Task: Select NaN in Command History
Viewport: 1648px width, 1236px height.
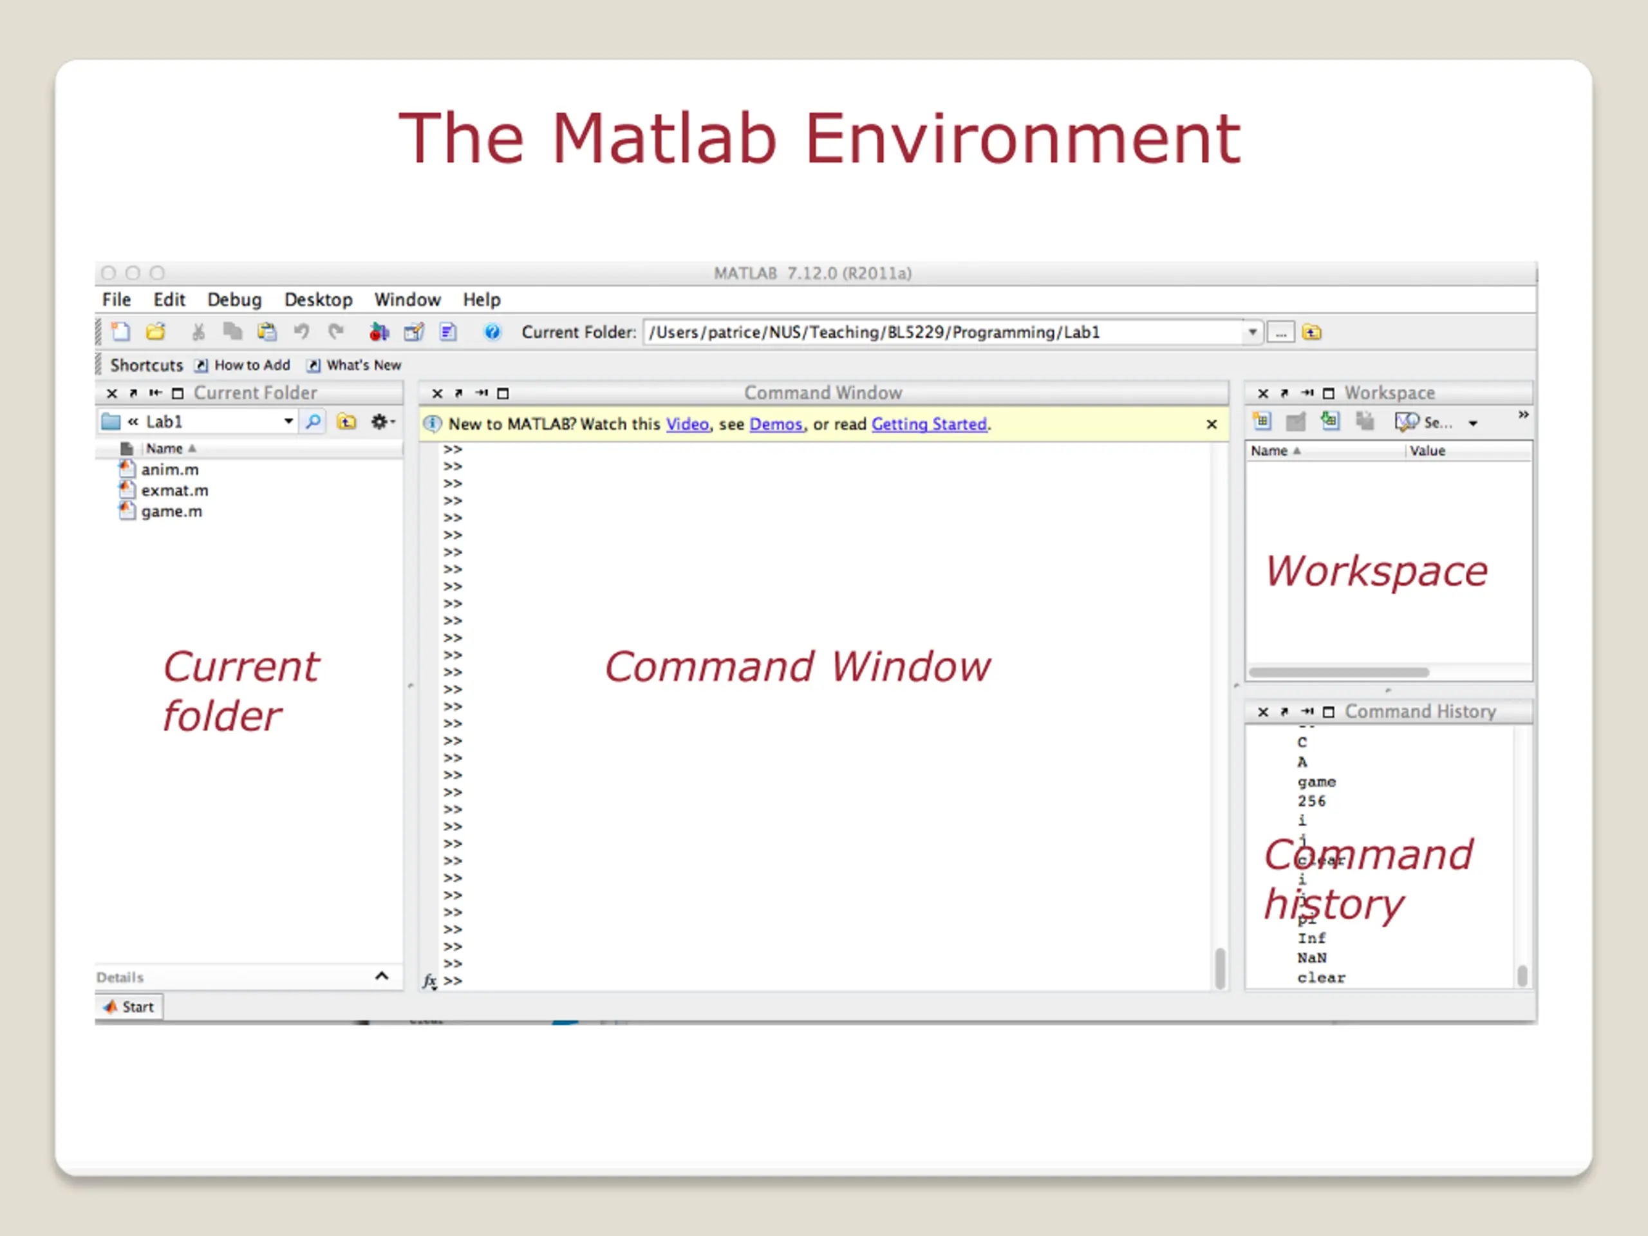Action: tap(1311, 958)
